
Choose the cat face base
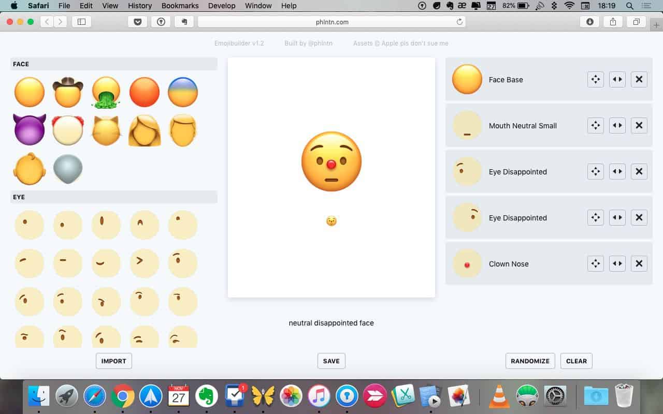tap(106, 130)
